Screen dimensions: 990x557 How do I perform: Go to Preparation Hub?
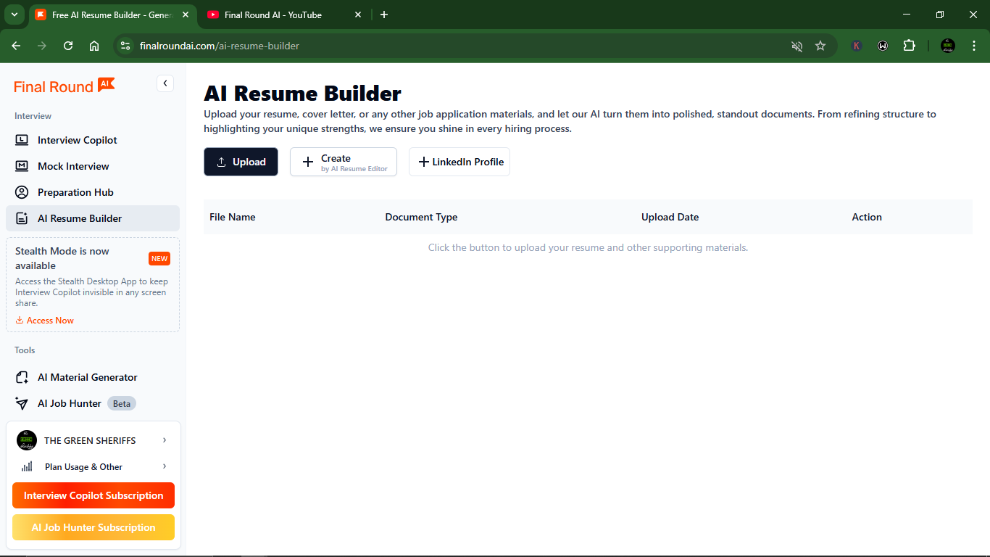(93, 192)
